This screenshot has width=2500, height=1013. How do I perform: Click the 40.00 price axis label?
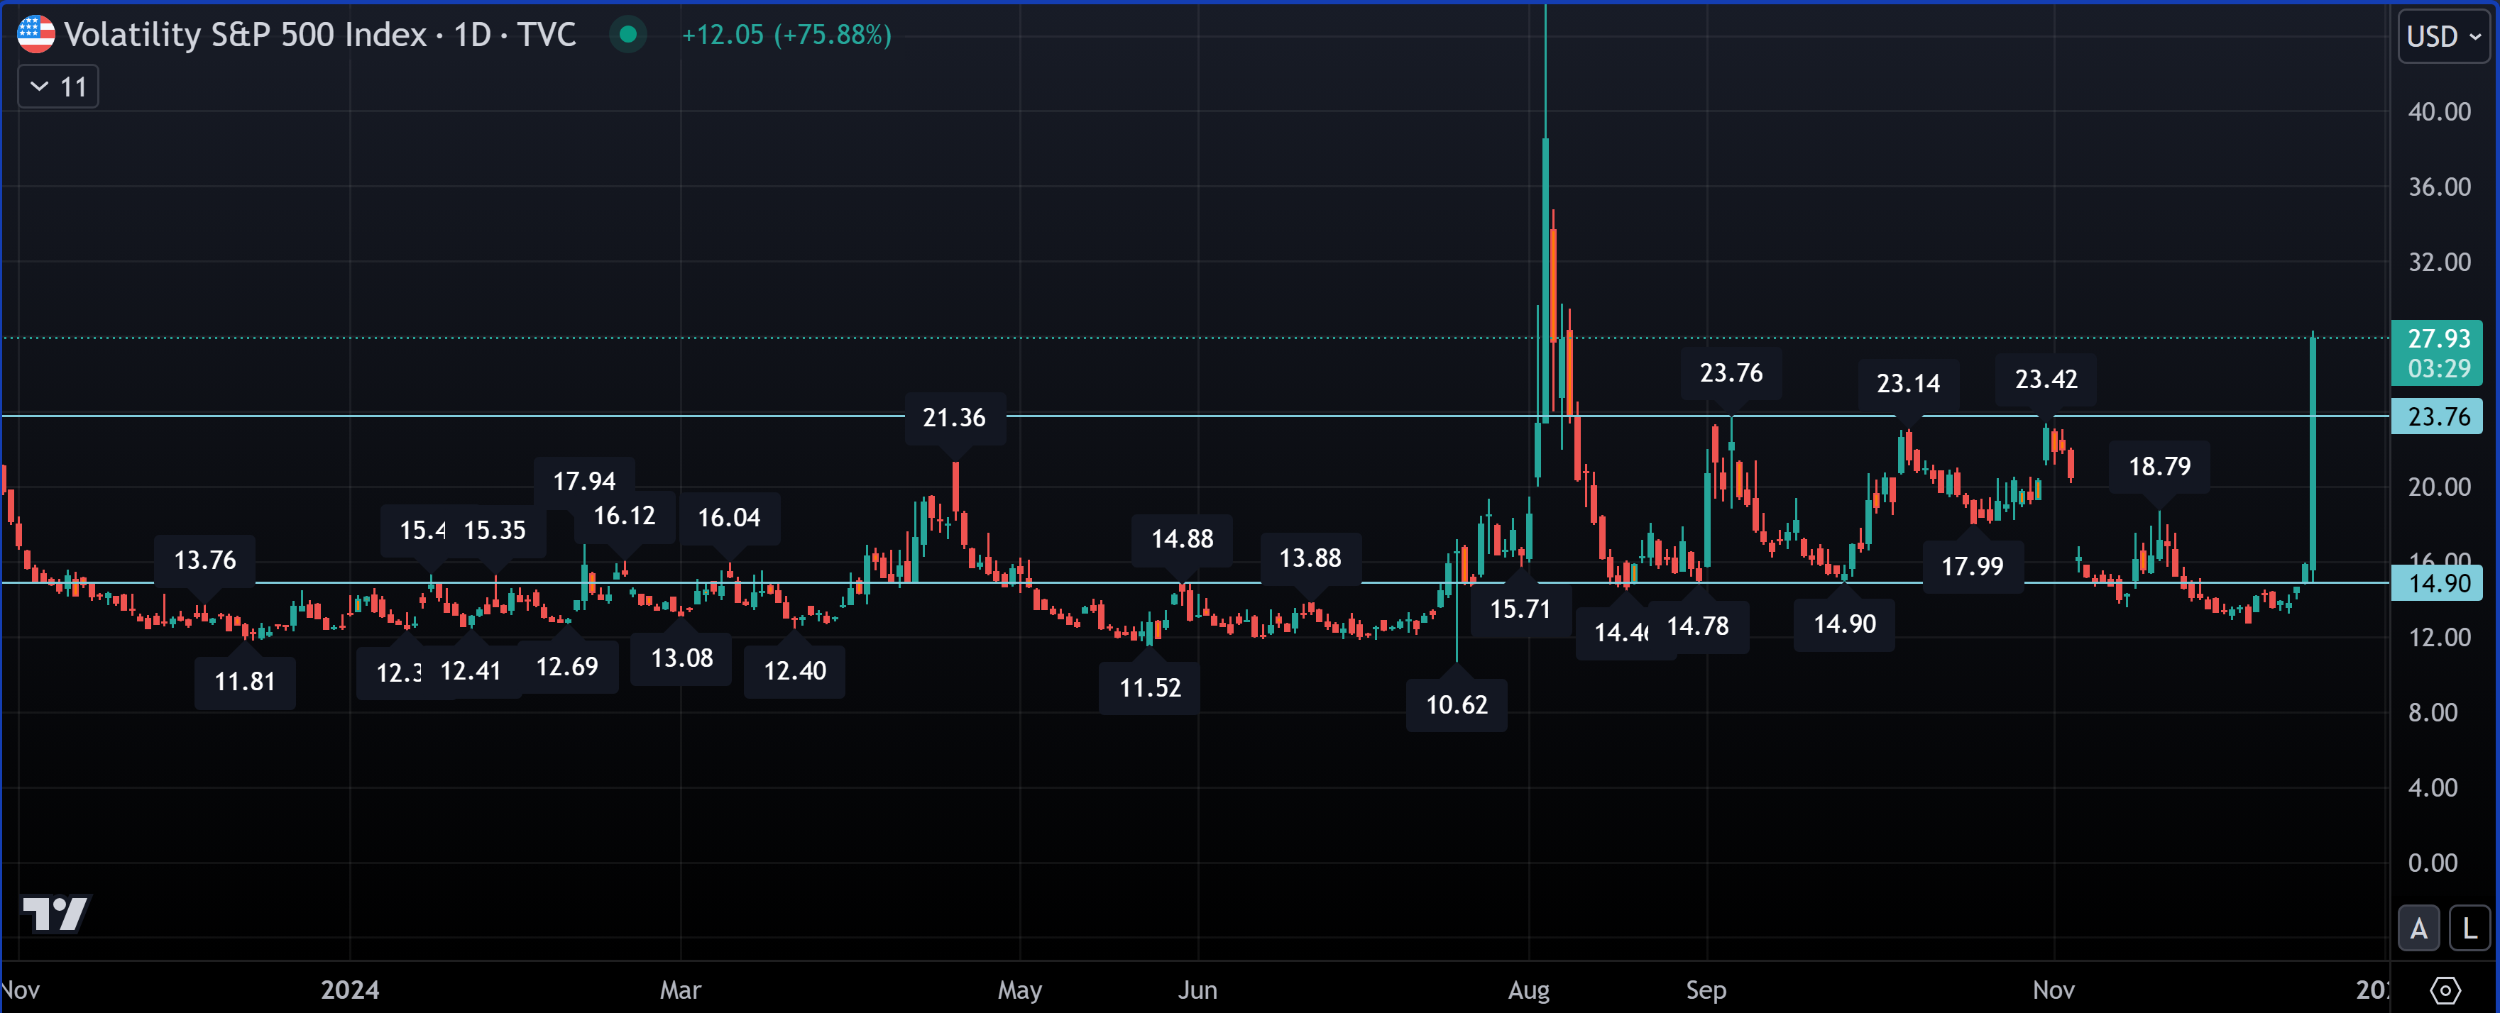pyautogui.click(x=2439, y=113)
